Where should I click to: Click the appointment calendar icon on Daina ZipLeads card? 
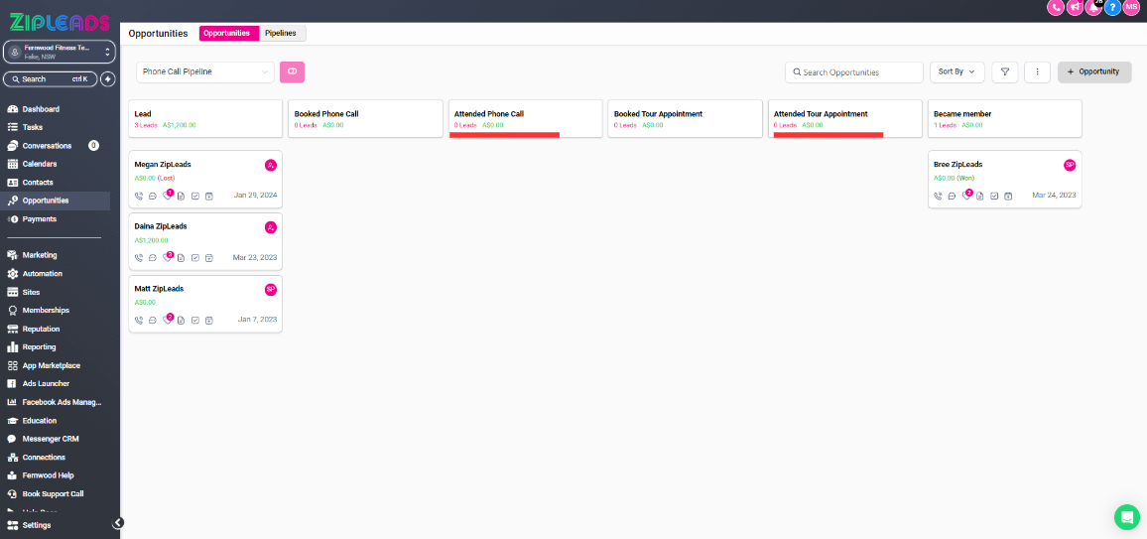(209, 257)
